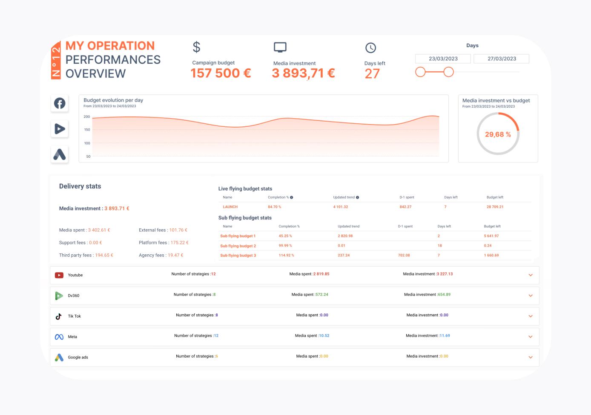Click the Google ads row logo

coord(59,358)
